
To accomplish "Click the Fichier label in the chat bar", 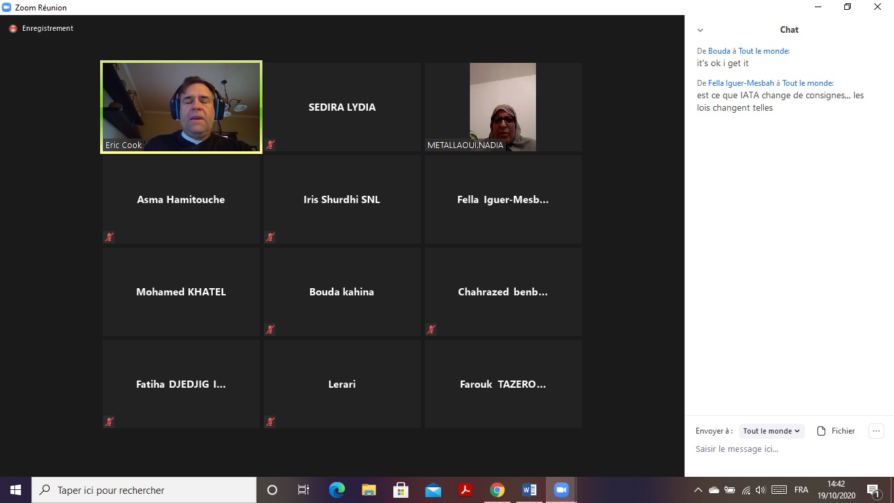I will (843, 431).
